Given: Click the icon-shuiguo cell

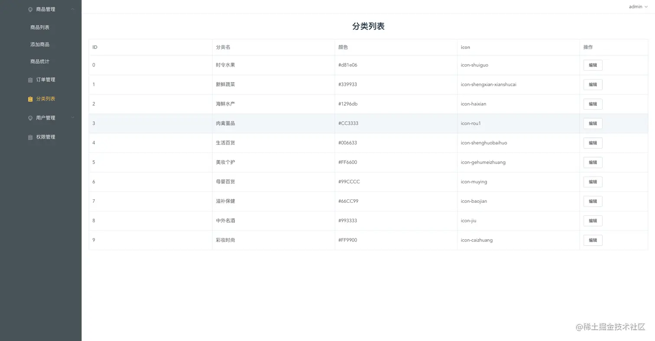Looking at the screenshot, I should [x=519, y=65].
